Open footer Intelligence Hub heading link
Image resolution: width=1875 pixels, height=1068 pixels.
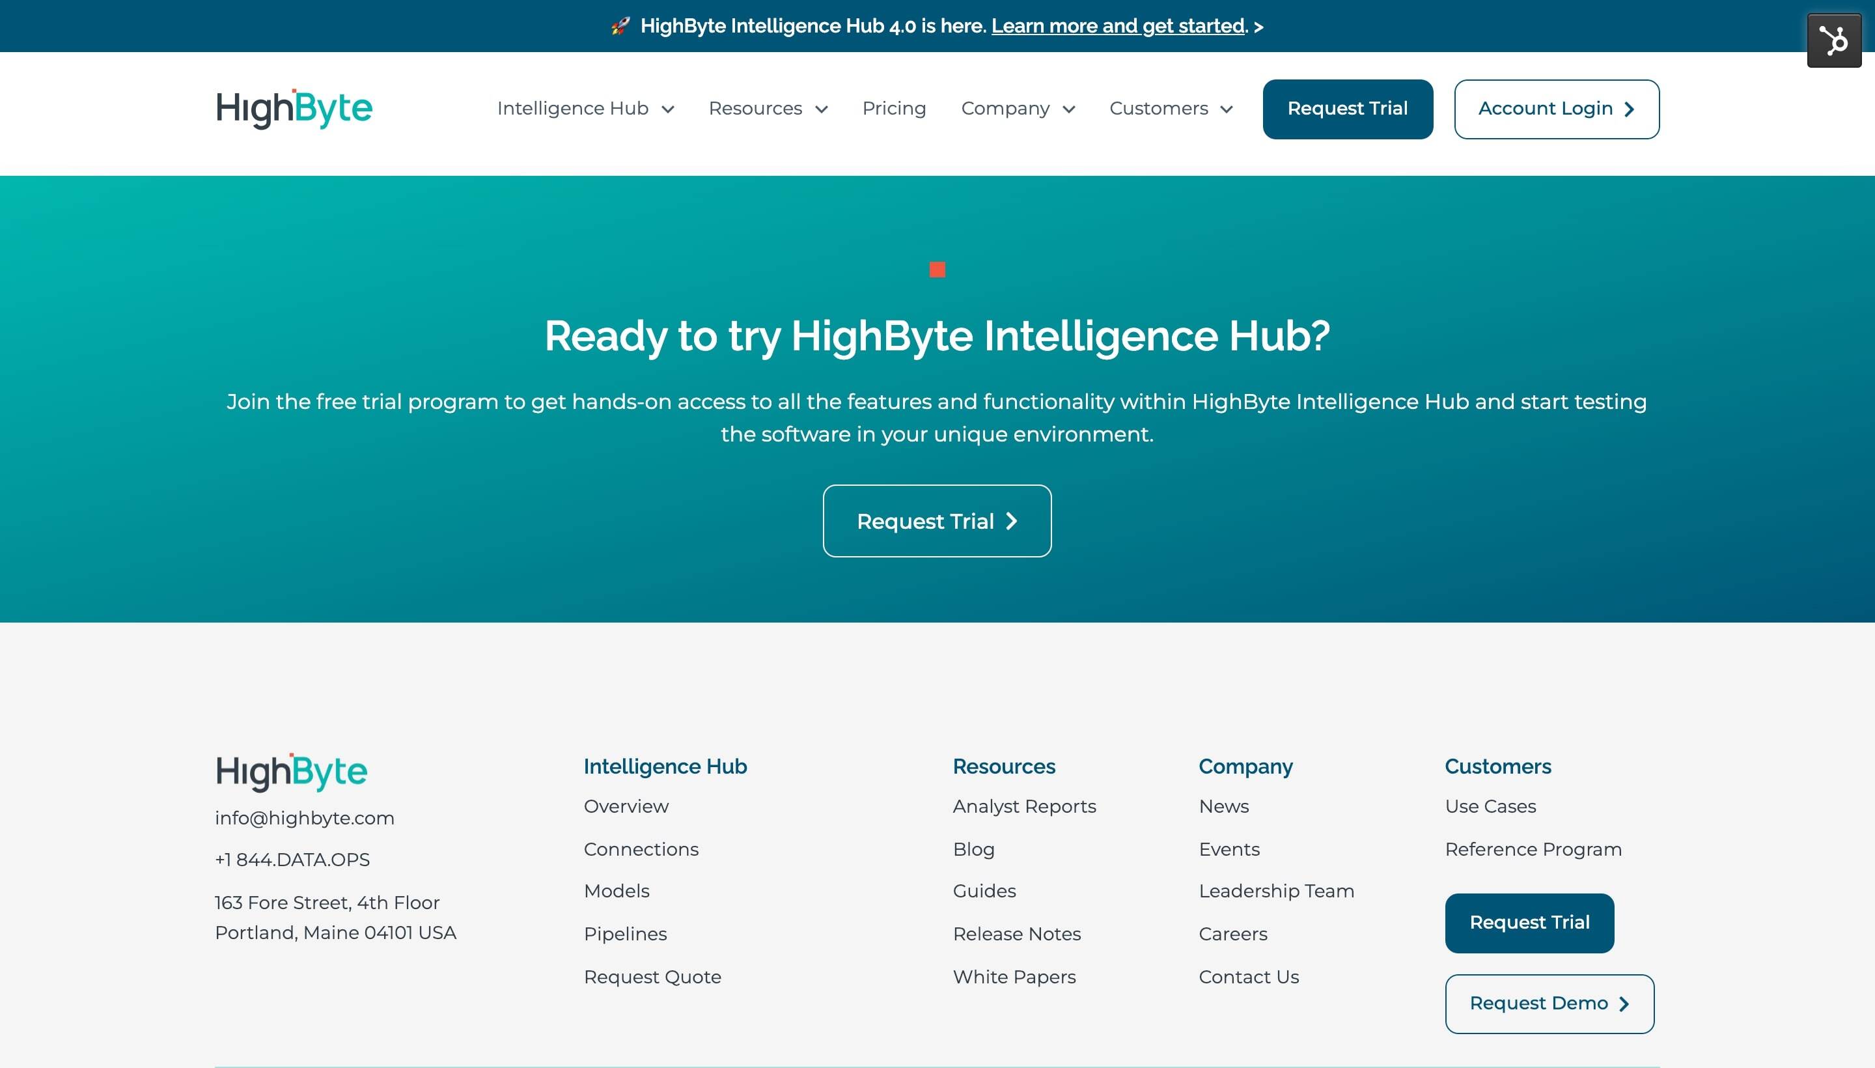tap(665, 766)
